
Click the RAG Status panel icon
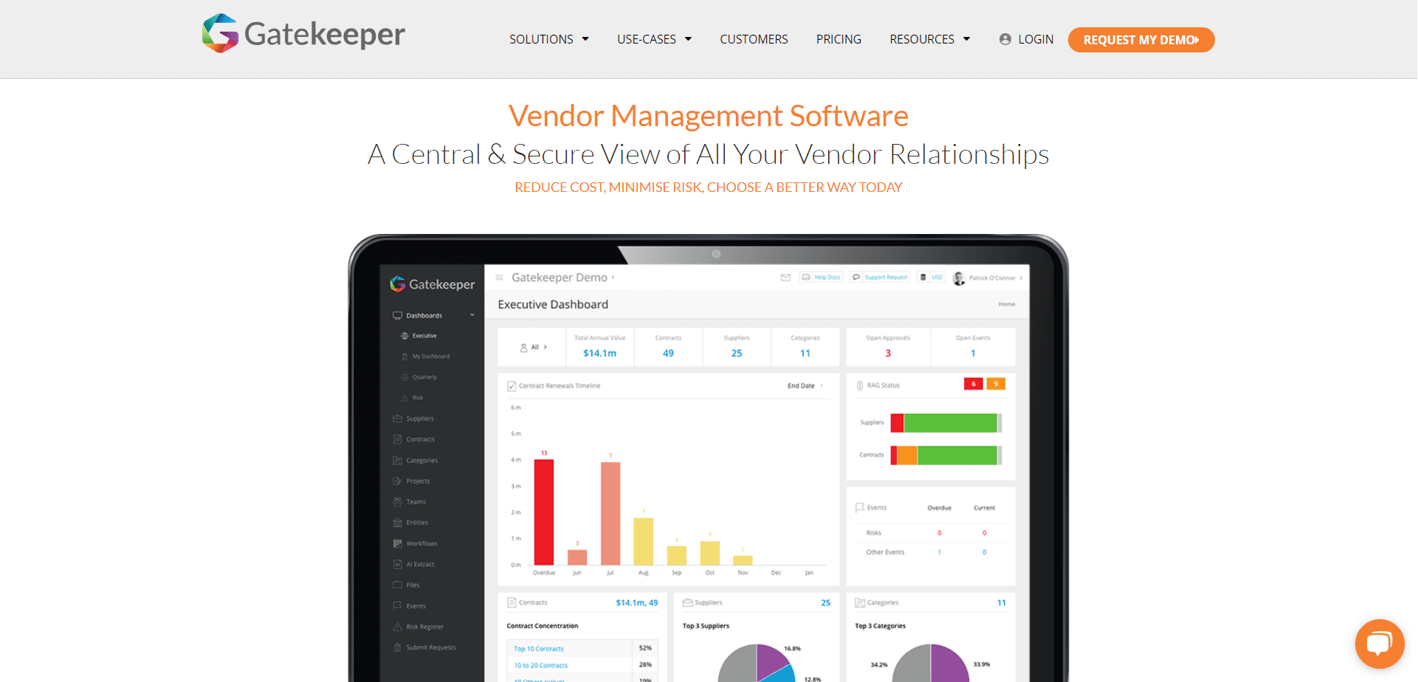859,385
